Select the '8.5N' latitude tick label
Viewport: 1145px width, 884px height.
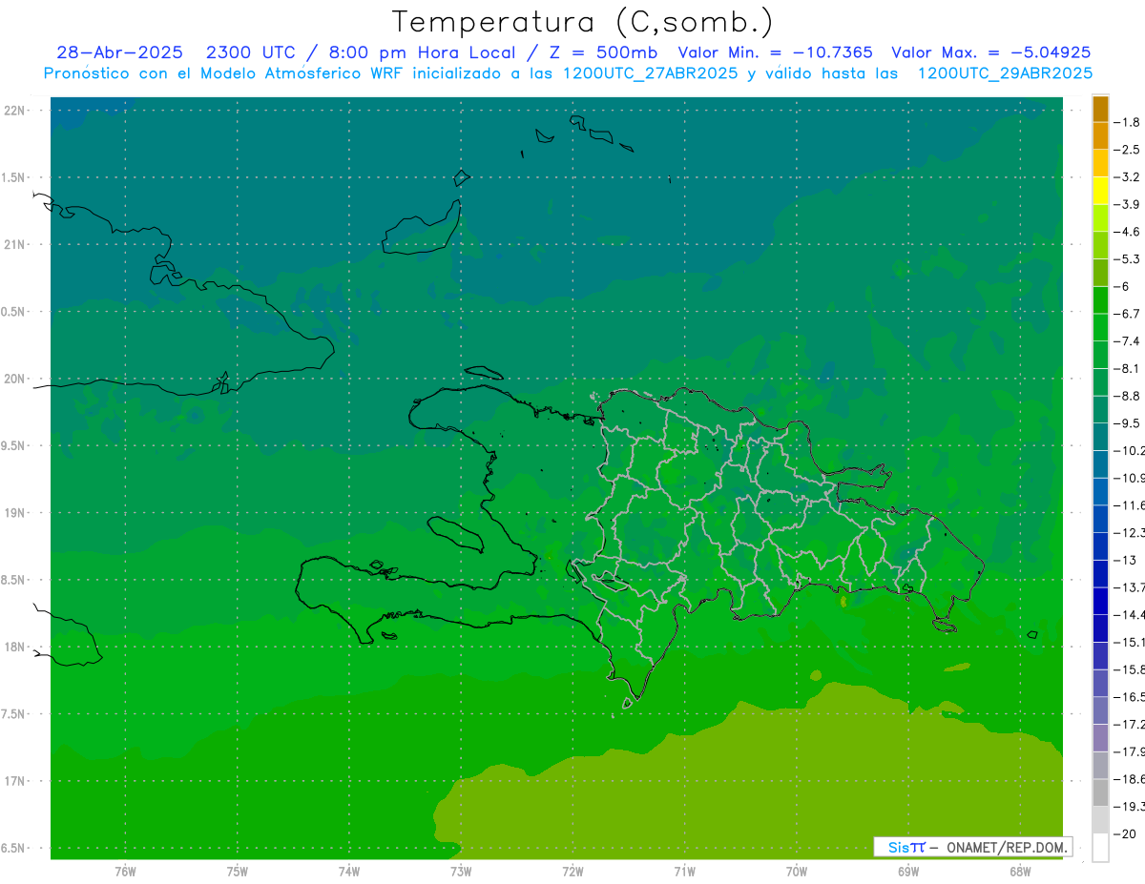(14, 580)
